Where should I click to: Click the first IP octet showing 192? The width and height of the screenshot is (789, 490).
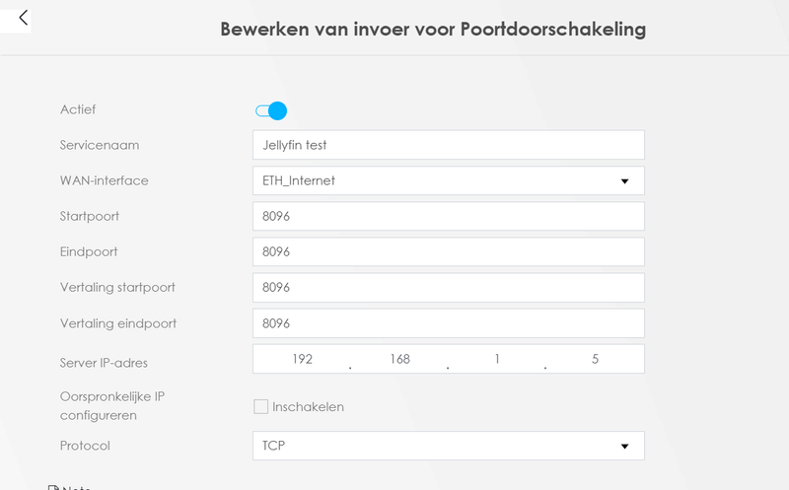pyautogui.click(x=302, y=359)
